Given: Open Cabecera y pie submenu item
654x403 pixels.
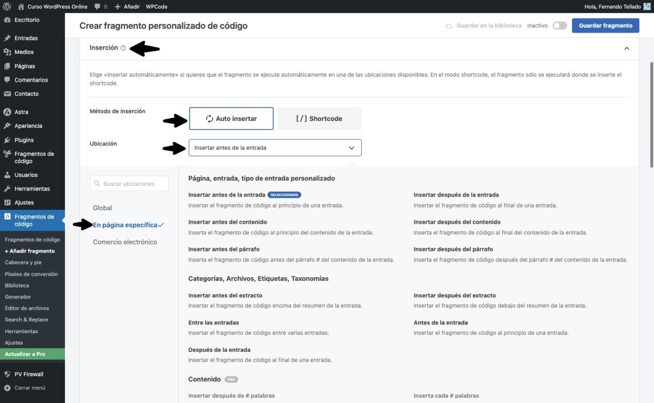Looking at the screenshot, I should (23, 262).
